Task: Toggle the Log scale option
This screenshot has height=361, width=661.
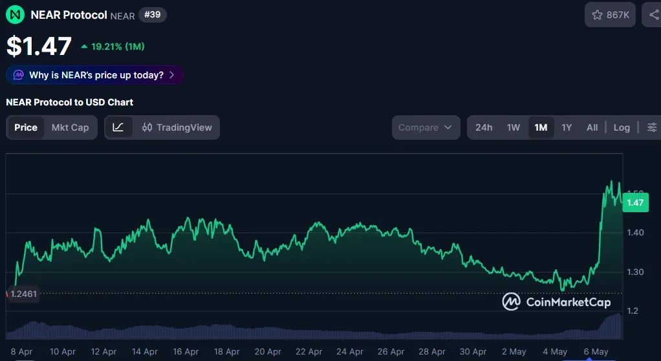Action: 622,127
